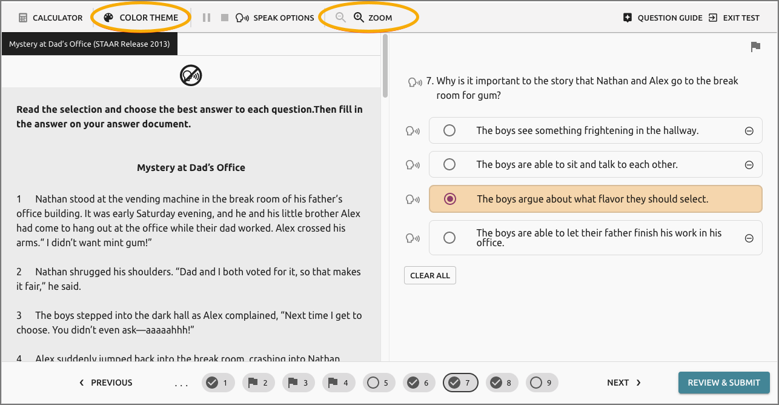Click the passage title 'Mystery at Dad's Office'

[x=191, y=167]
